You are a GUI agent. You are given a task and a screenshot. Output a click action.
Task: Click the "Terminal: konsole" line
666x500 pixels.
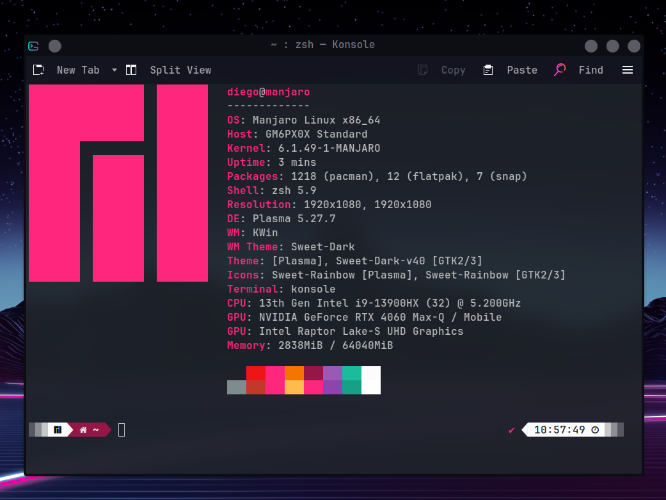pyautogui.click(x=281, y=288)
